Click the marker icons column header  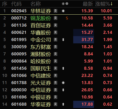(x=65, y=4)
